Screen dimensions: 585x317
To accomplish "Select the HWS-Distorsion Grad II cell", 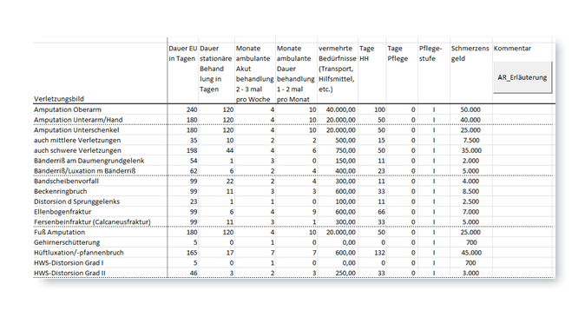I will (x=69, y=273).
